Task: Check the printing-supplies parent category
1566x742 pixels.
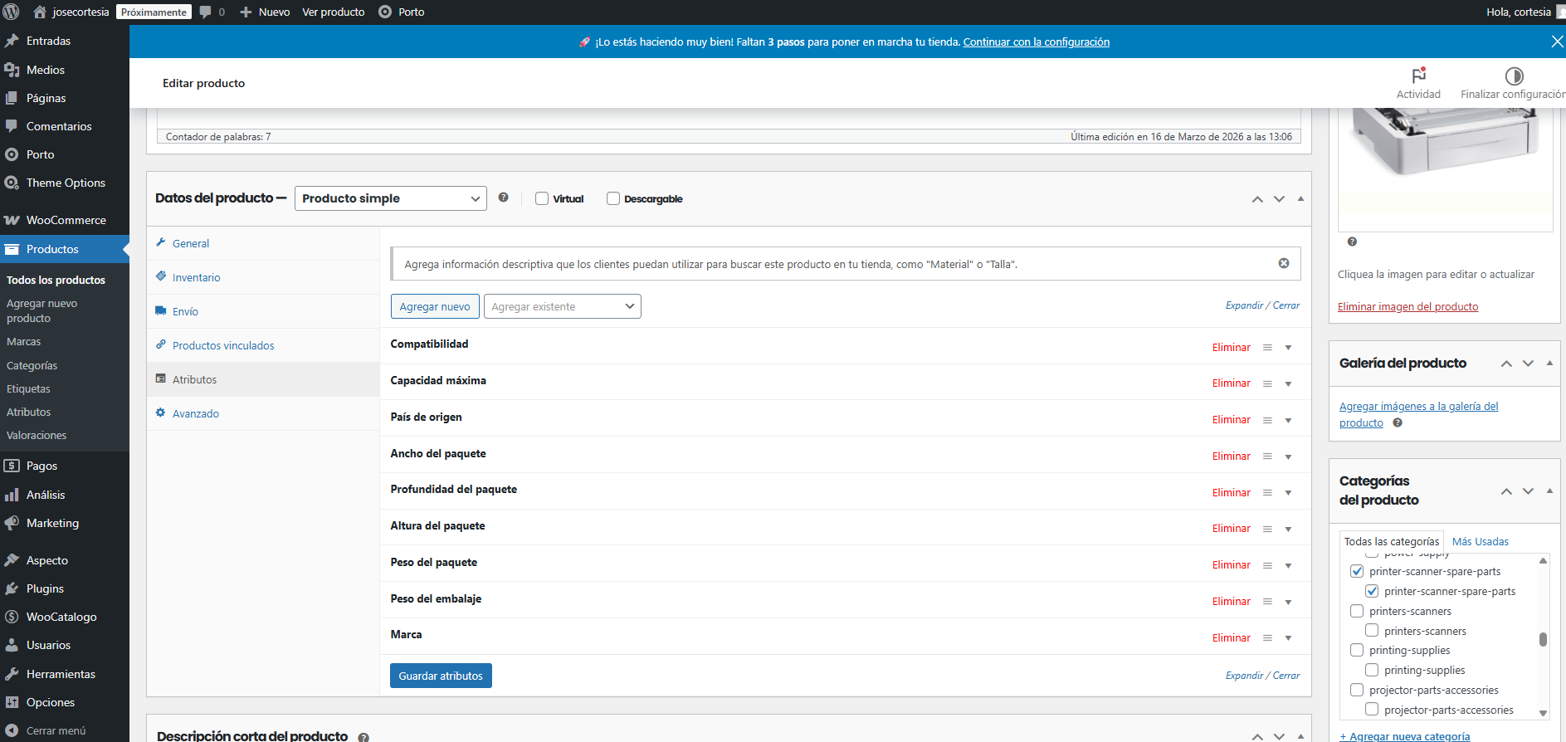Action: pyautogui.click(x=1357, y=650)
